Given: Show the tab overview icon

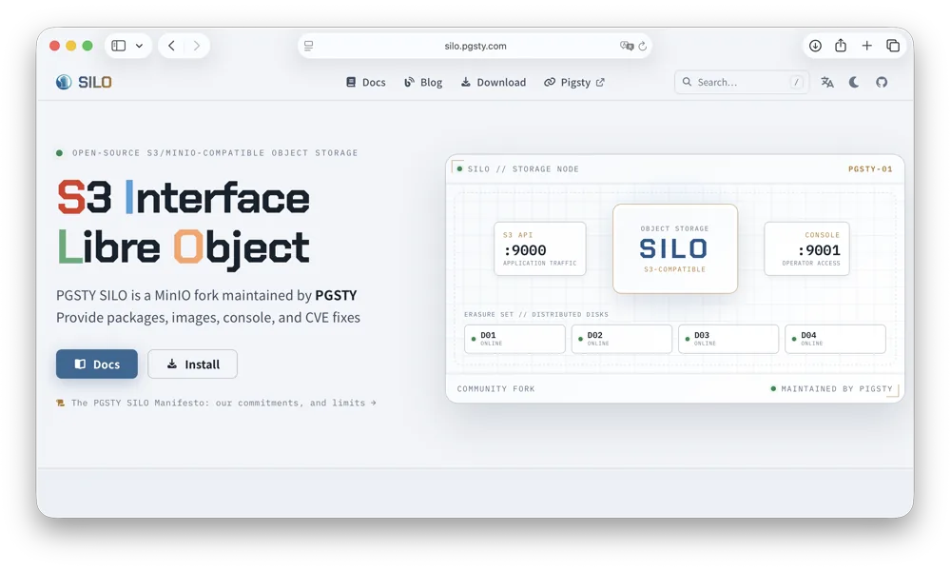Looking at the screenshot, I should click(893, 46).
